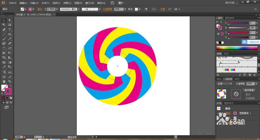Viewport: 260px width, 140px height.
Task: Click the 变换 transform link
Action: [163, 9]
